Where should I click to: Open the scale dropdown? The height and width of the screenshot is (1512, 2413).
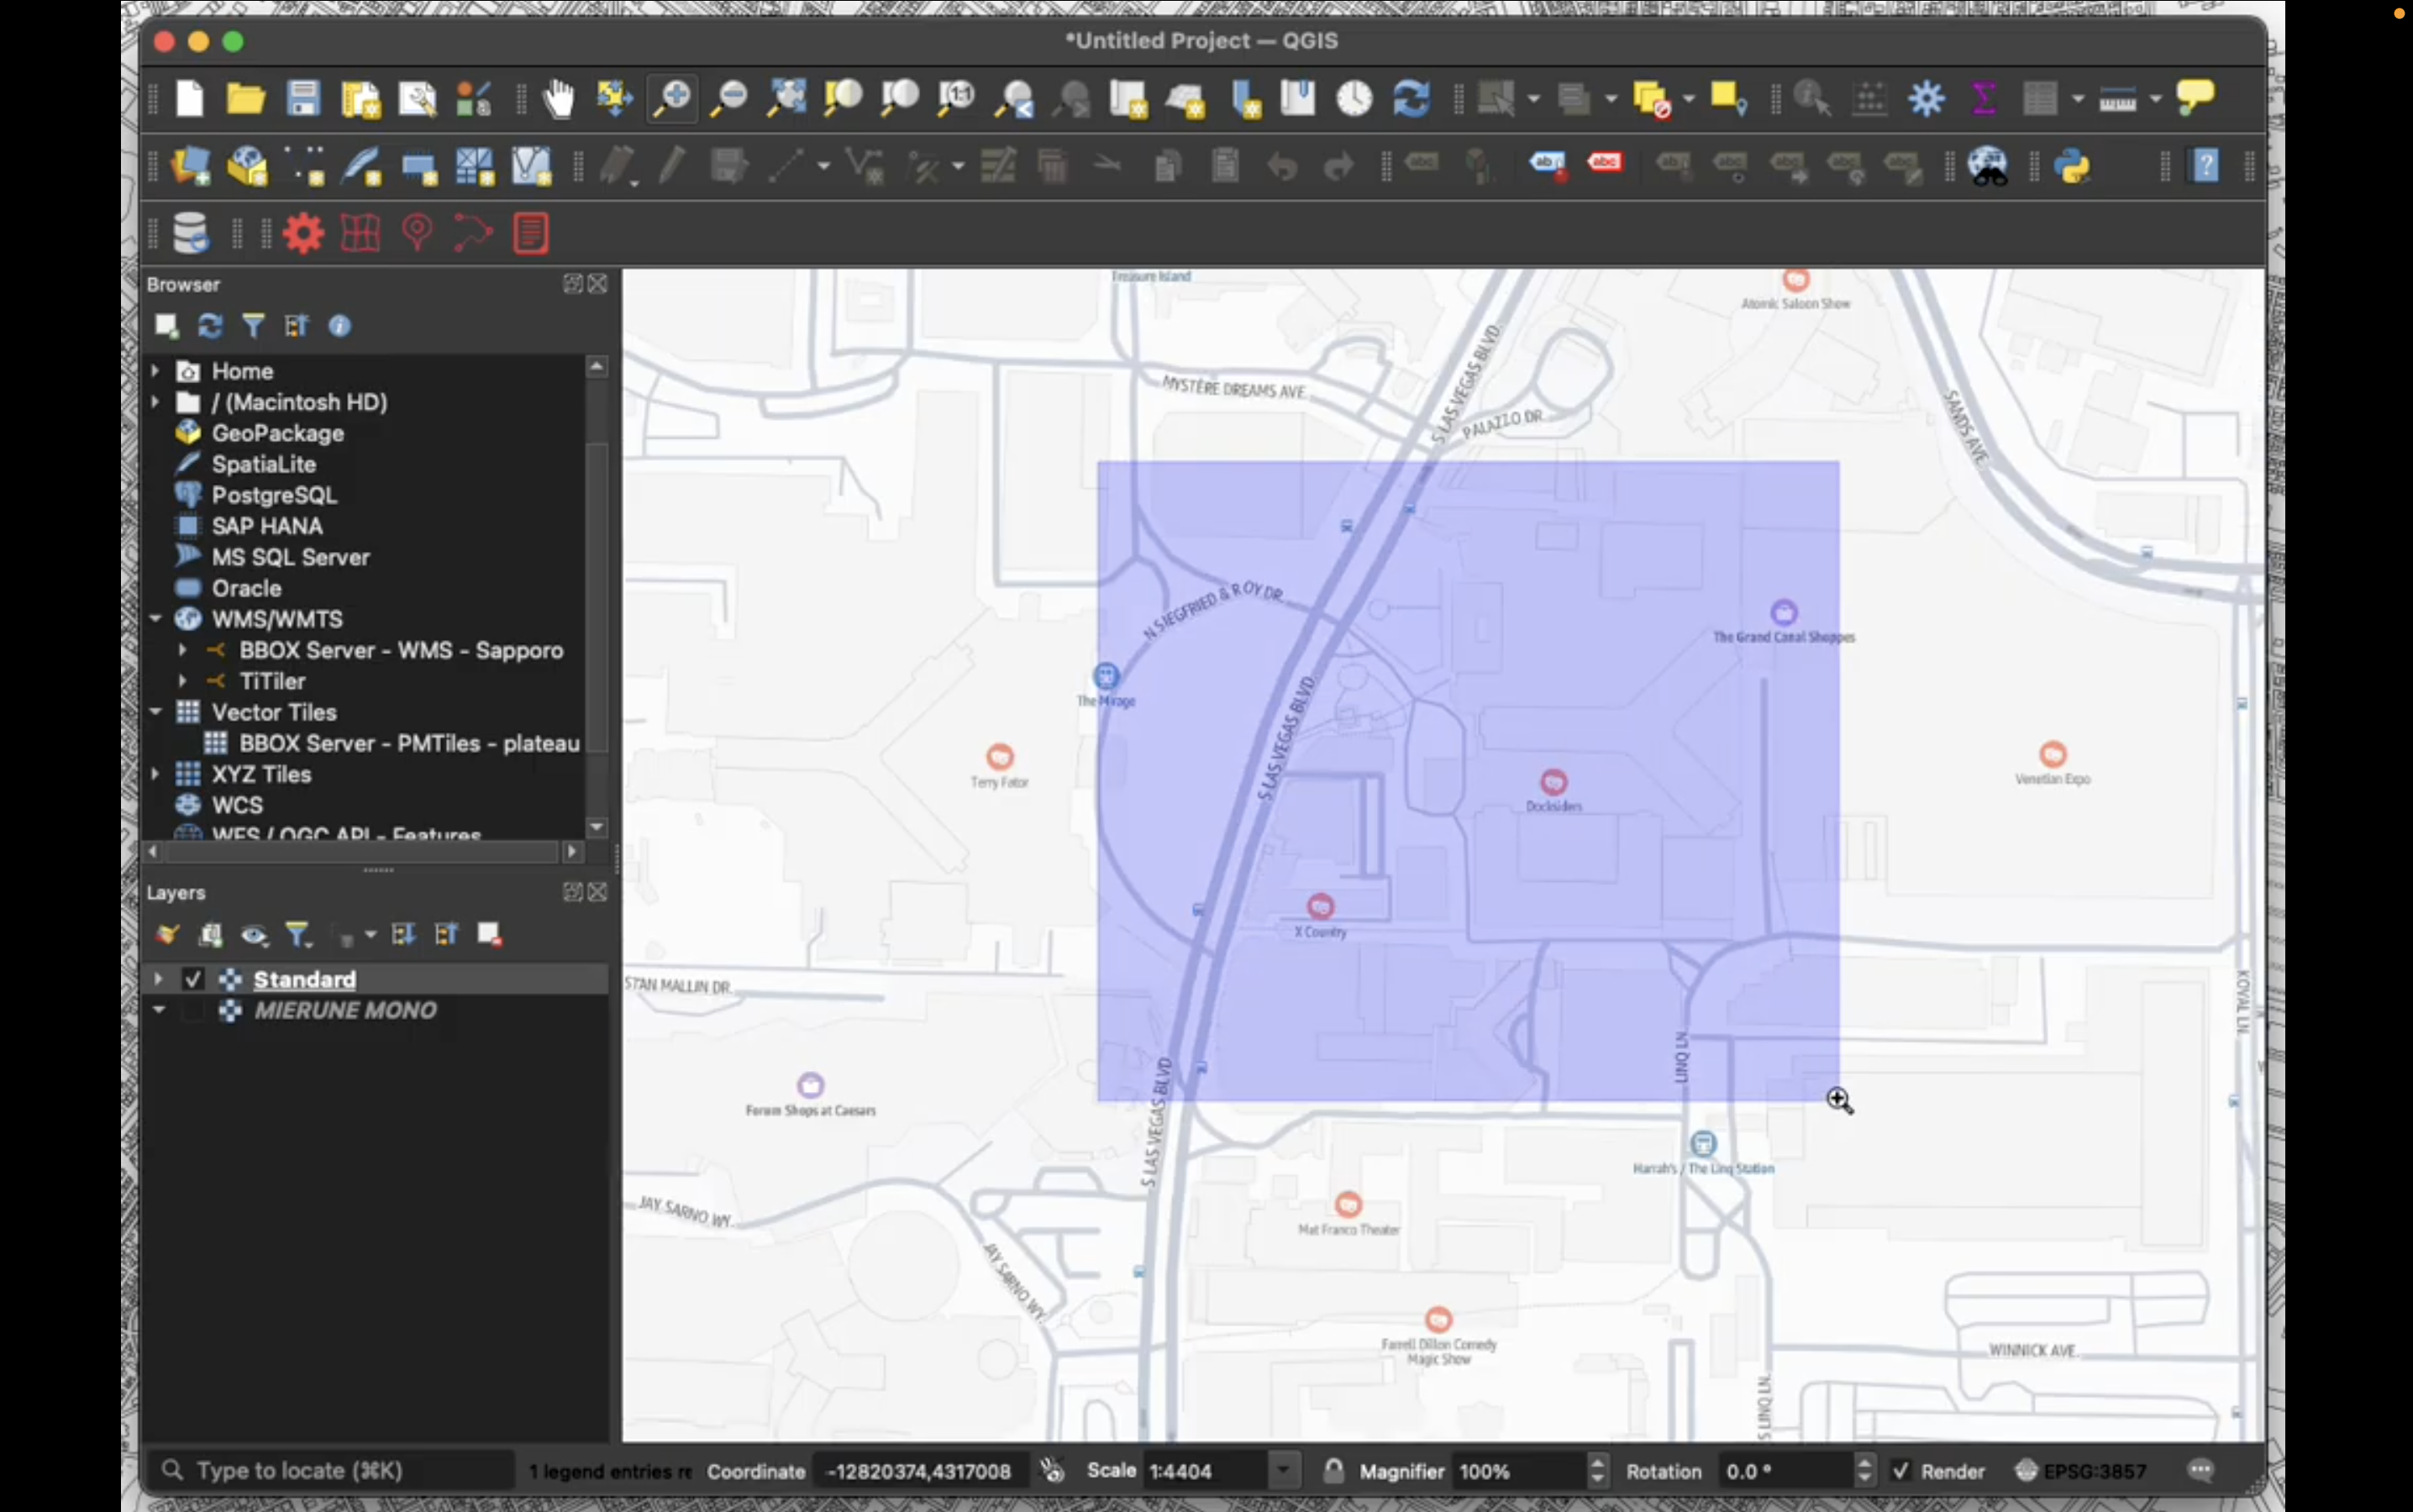pyautogui.click(x=1283, y=1470)
